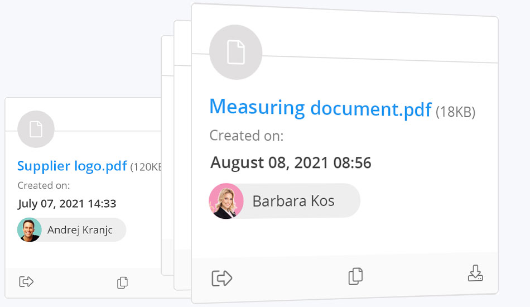
Task: Click "Created on:" label in Supplier logo card
Action: (x=44, y=185)
